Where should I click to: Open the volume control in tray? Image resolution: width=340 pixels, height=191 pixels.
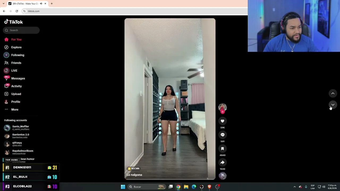(324, 187)
